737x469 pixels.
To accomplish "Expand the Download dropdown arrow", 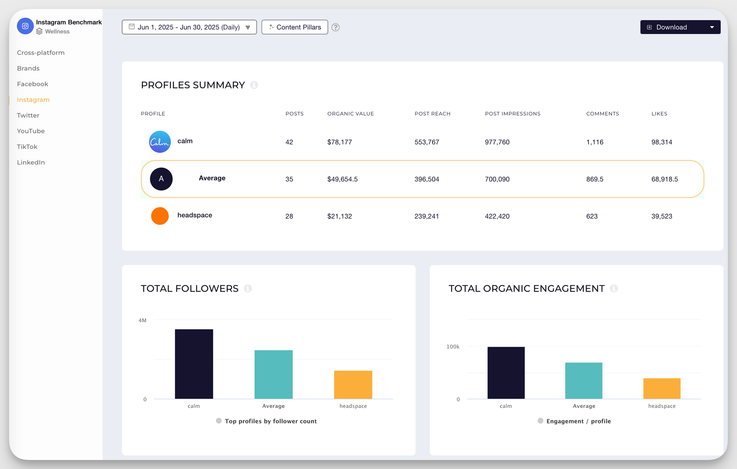I will [712, 27].
